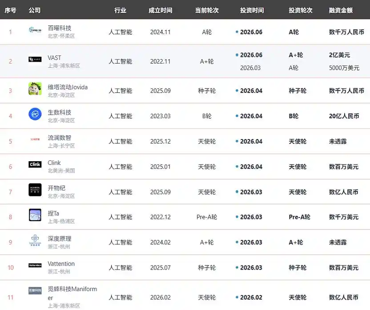This screenshot has height=310, width=370.
Task: Click the 捏Ta app logo
Action: 35,215
